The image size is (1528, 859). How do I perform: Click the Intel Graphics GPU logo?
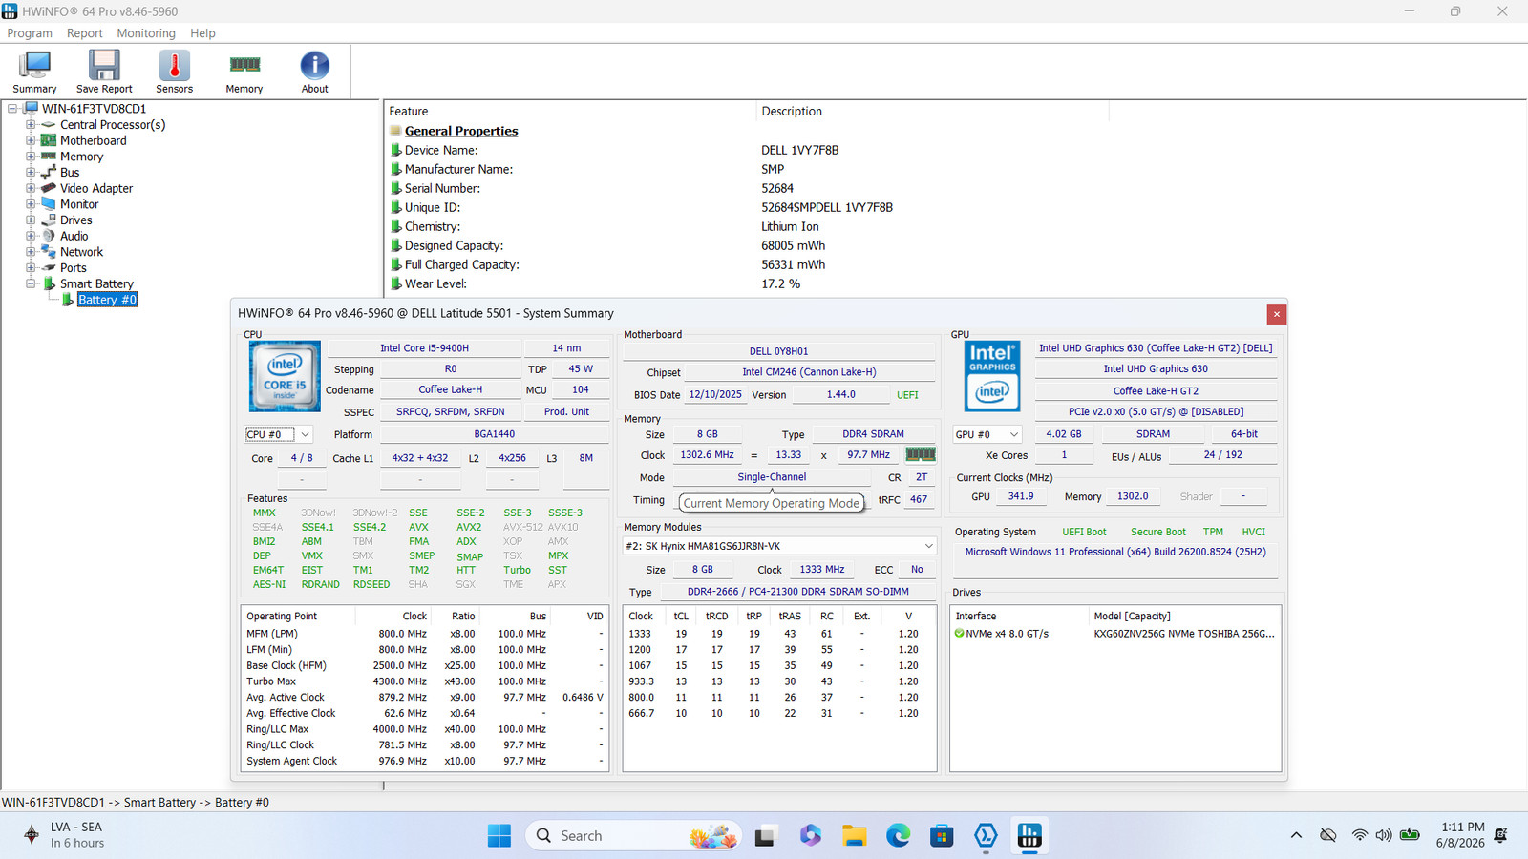992,376
